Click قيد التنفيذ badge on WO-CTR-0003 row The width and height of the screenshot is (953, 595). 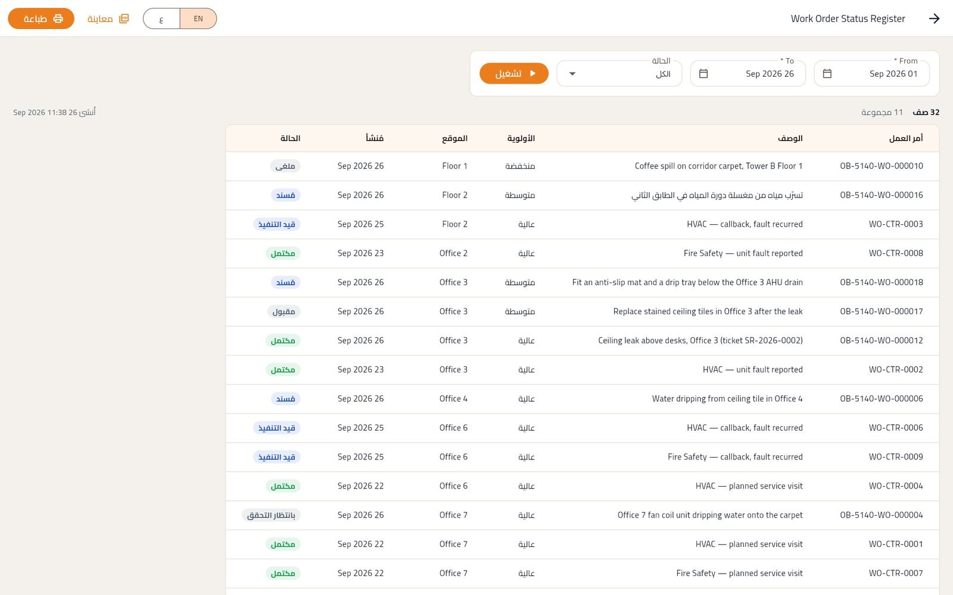point(277,224)
